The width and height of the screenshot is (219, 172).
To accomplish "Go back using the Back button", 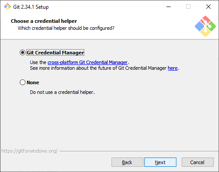I will click(127, 162).
